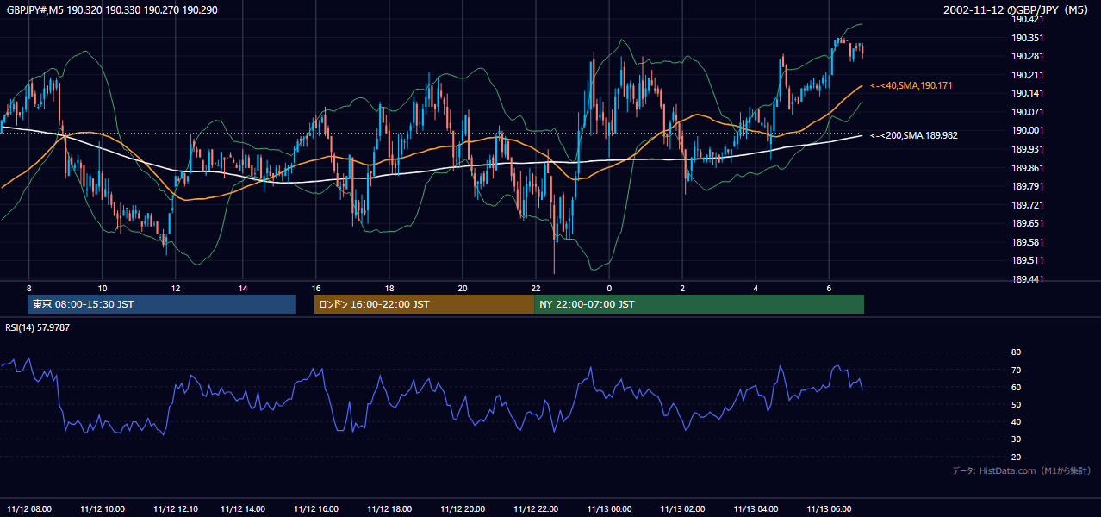The height and width of the screenshot is (517, 1101).
Task: Click price axis label 190.351
Action: coord(1027,38)
